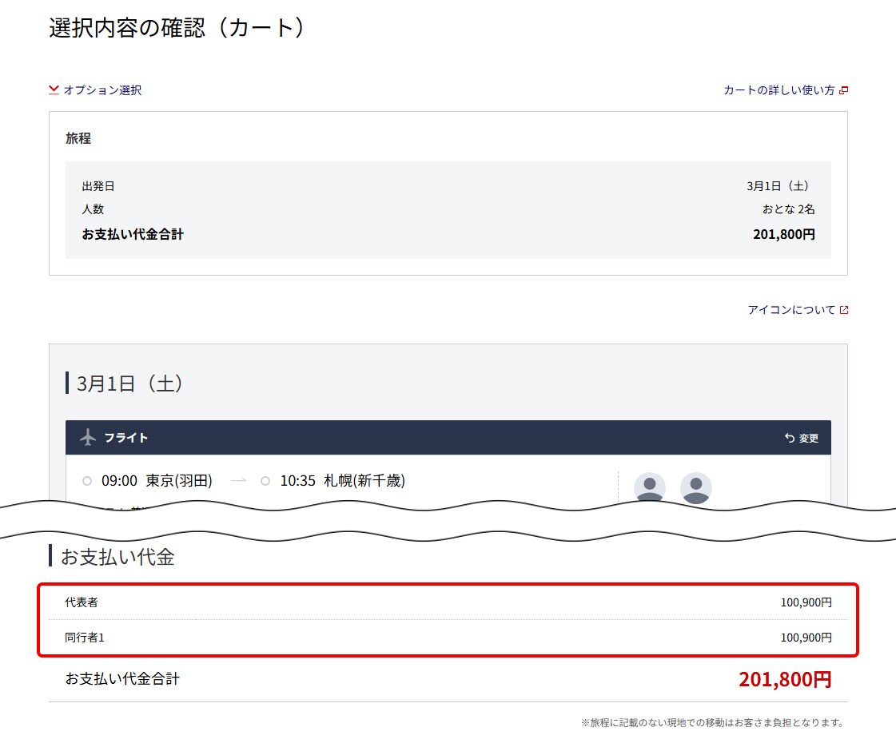Click the red 201,800円 total amount
The height and width of the screenshot is (747, 896).
pos(785,680)
